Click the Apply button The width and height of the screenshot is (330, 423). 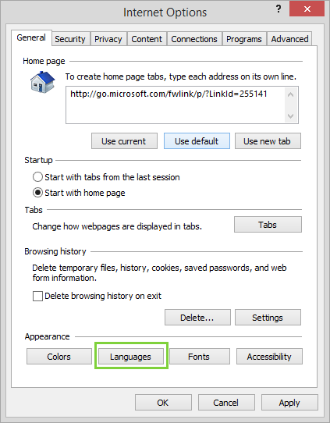pyautogui.click(x=289, y=403)
